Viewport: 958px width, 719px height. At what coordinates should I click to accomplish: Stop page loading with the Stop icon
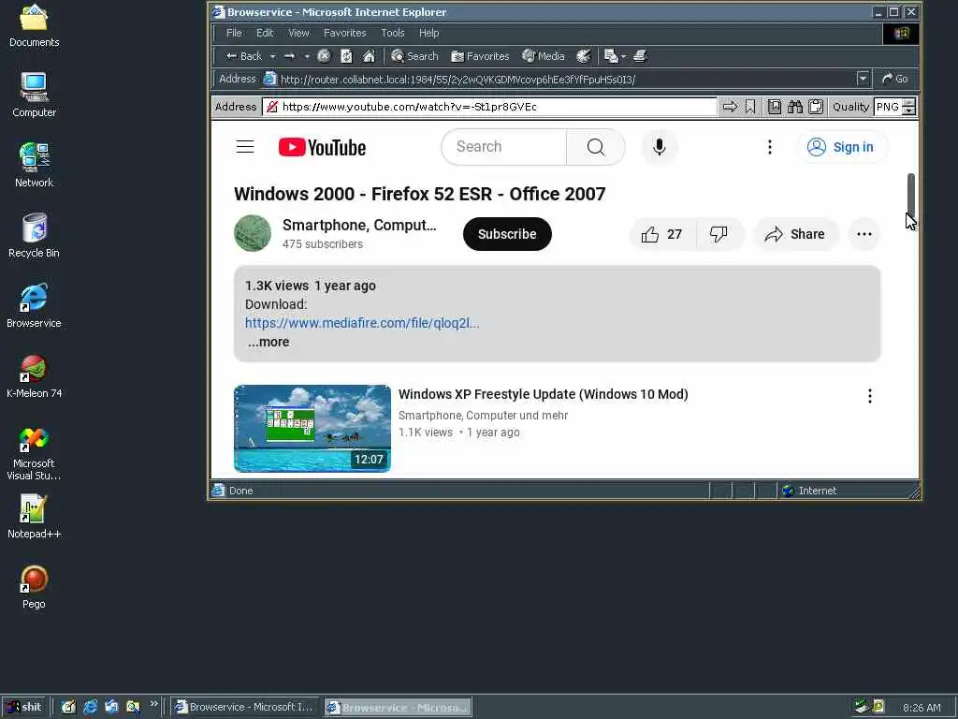tap(325, 56)
